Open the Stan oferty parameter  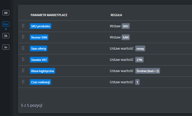pyautogui.click(x=39, y=49)
